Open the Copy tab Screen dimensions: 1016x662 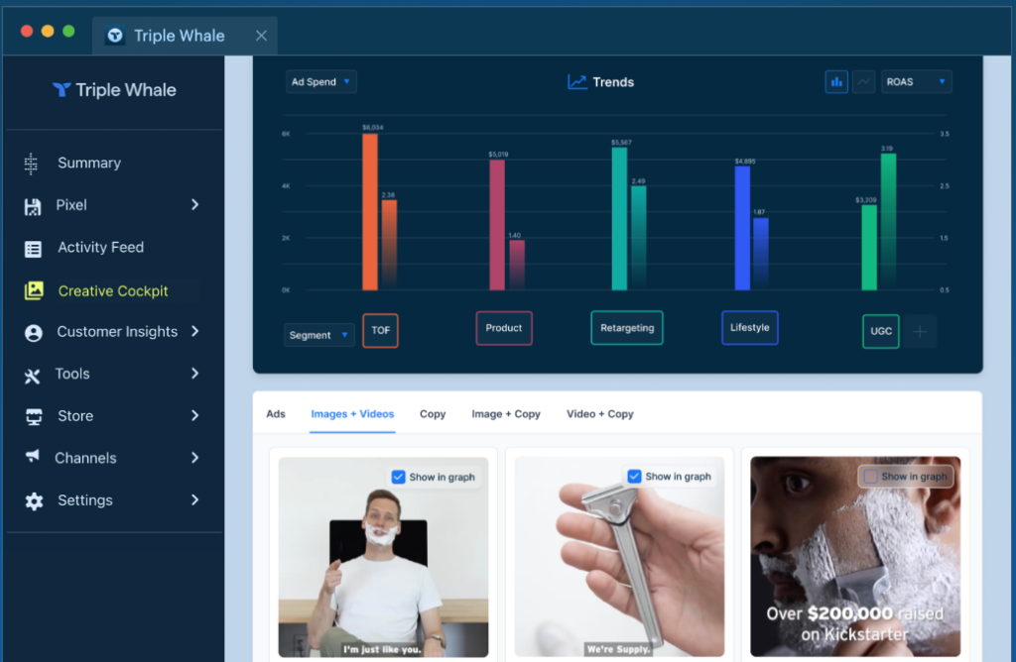pos(433,414)
